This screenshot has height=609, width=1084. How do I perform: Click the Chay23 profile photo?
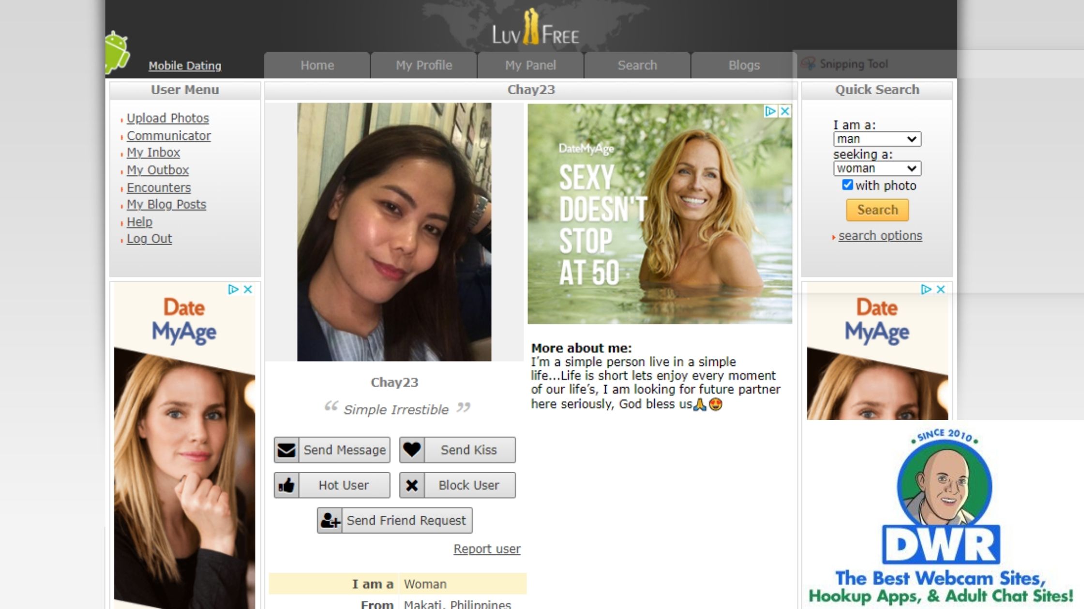(394, 232)
